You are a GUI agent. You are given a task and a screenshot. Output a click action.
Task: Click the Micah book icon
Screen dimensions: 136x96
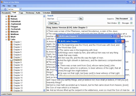[9, 16]
